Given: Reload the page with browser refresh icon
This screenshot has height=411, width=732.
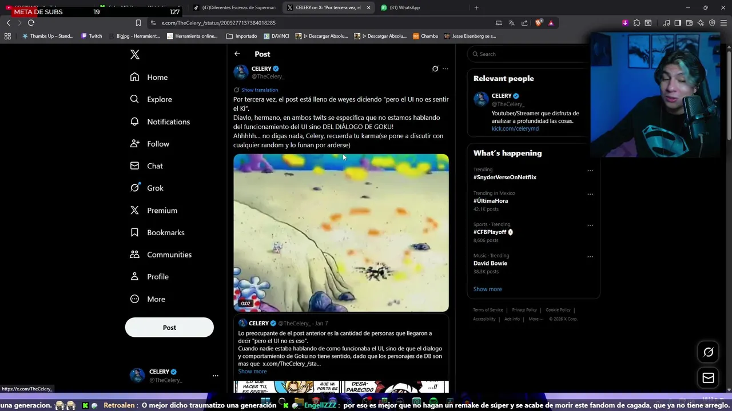Looking at the screenshot, I should (31, 23).
